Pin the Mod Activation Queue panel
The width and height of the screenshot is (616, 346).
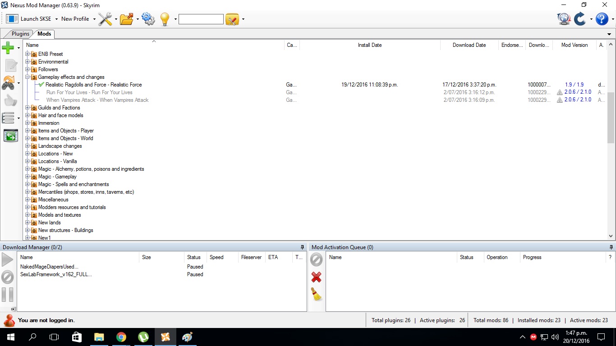click(611, 247)
